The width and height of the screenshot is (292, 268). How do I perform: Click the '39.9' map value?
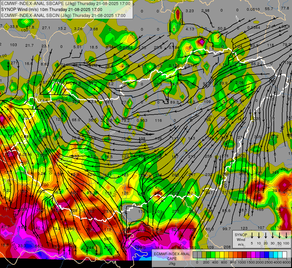click(x=223, y=83)
